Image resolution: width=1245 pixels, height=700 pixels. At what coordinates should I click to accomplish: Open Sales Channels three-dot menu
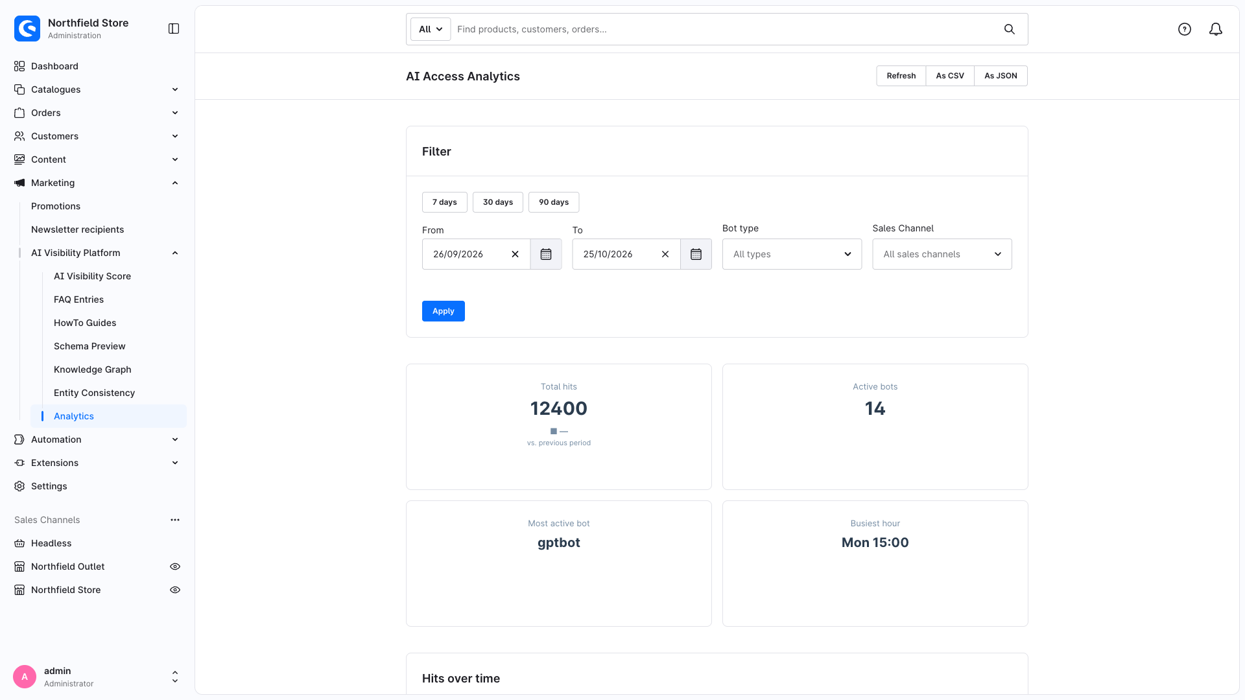tap(175, 520)
